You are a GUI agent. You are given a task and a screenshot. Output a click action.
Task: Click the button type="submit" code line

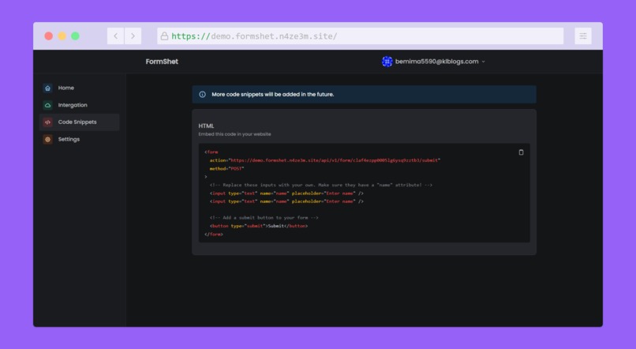259,226
